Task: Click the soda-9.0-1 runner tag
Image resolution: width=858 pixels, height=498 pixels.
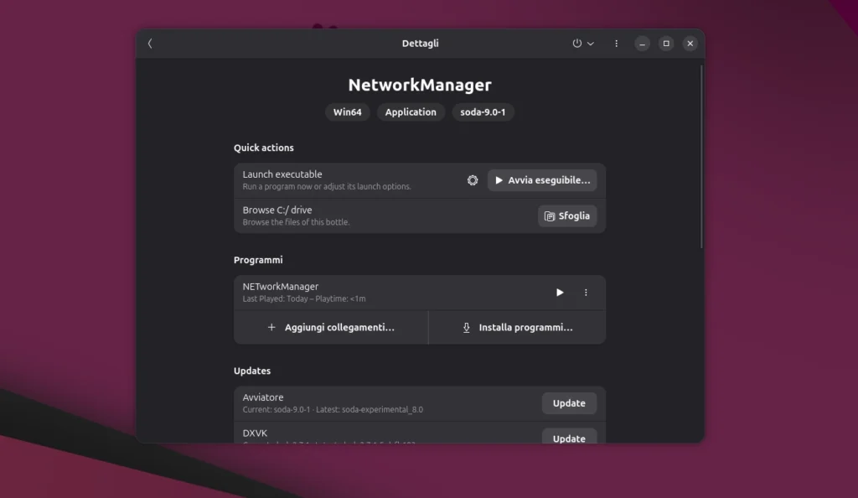Action: point(483,112)
